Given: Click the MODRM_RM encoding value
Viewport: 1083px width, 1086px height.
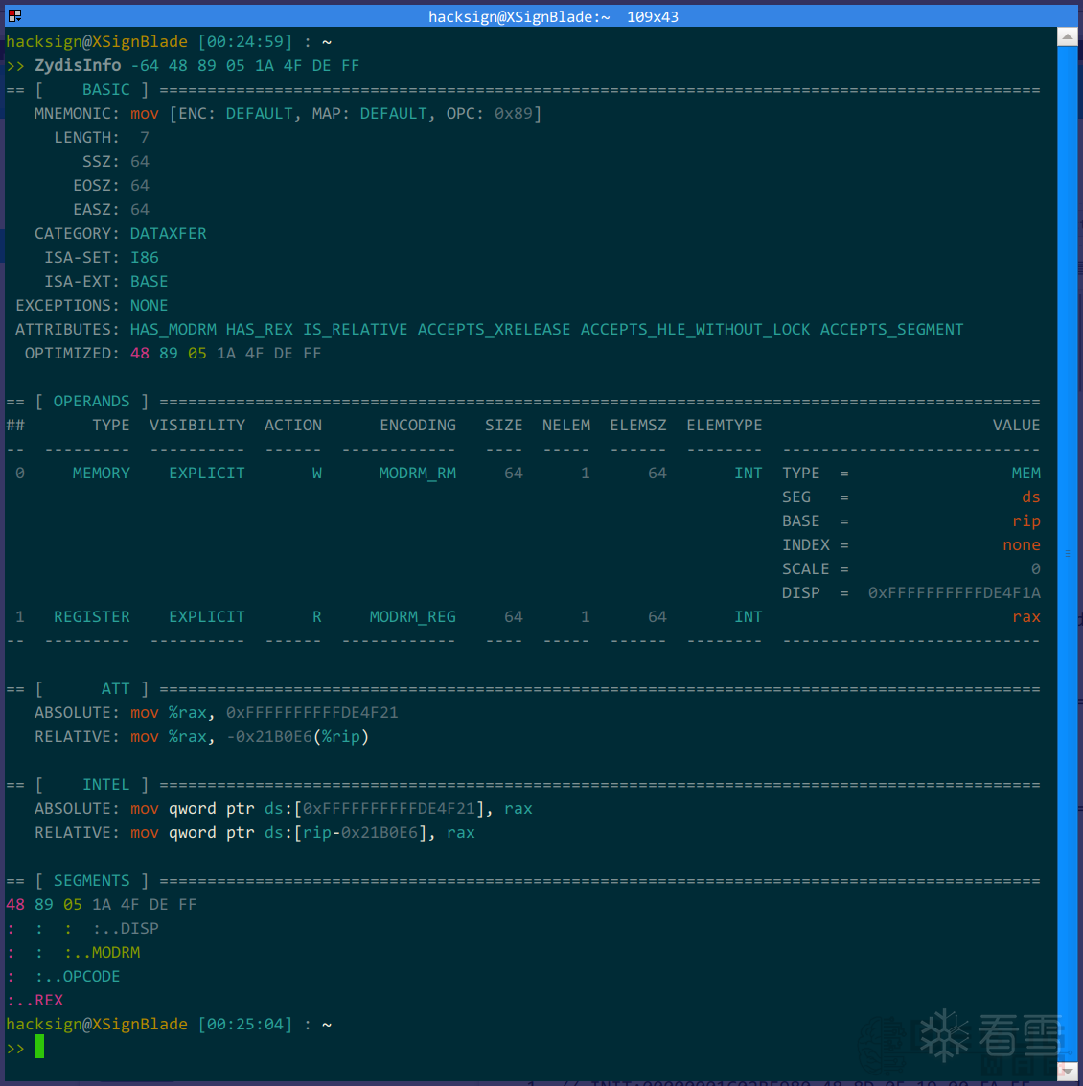Looking at the screenshot, I should tap(417, 474).
